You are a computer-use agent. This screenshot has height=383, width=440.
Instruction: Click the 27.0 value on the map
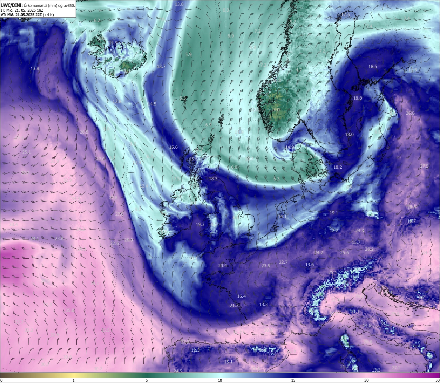click(100, 159)
